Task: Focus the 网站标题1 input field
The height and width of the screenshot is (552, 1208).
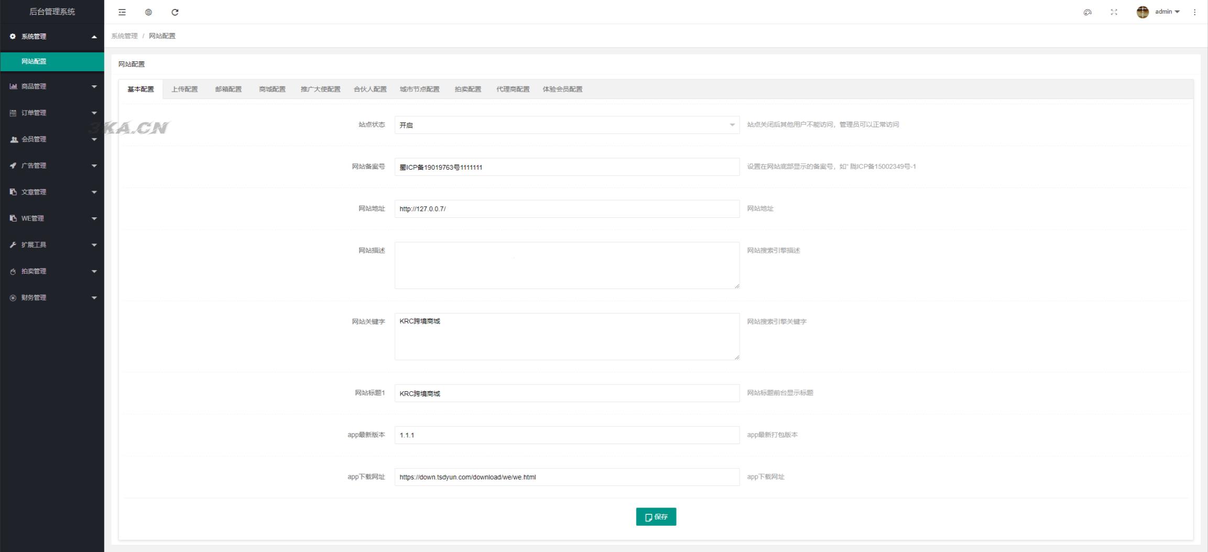Action: point(567,393)
